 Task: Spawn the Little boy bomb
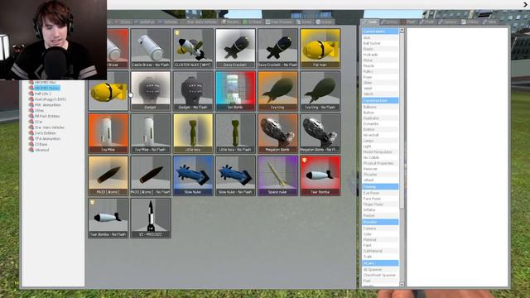(193, 133)
